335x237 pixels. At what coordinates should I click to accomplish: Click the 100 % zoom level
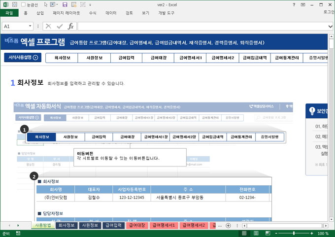(x=323, y=234)
